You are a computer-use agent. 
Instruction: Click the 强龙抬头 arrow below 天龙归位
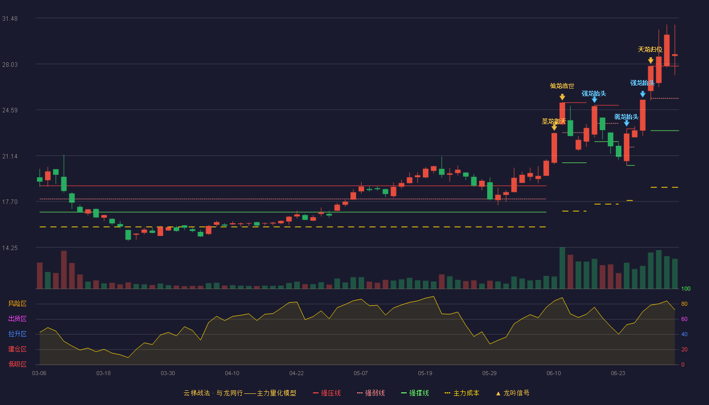(643, 94)
